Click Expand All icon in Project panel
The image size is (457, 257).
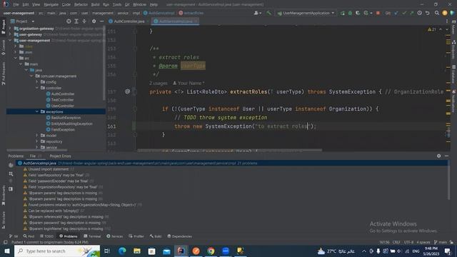(x=76, y=21)
